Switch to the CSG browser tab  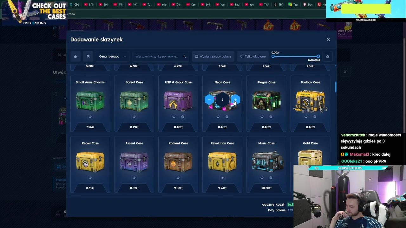[x=75, y=4]
